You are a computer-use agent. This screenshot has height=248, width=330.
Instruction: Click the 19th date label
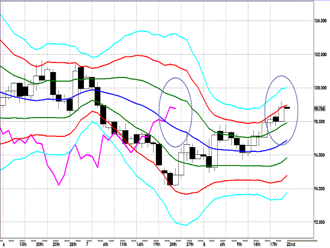tap(157, 244)
